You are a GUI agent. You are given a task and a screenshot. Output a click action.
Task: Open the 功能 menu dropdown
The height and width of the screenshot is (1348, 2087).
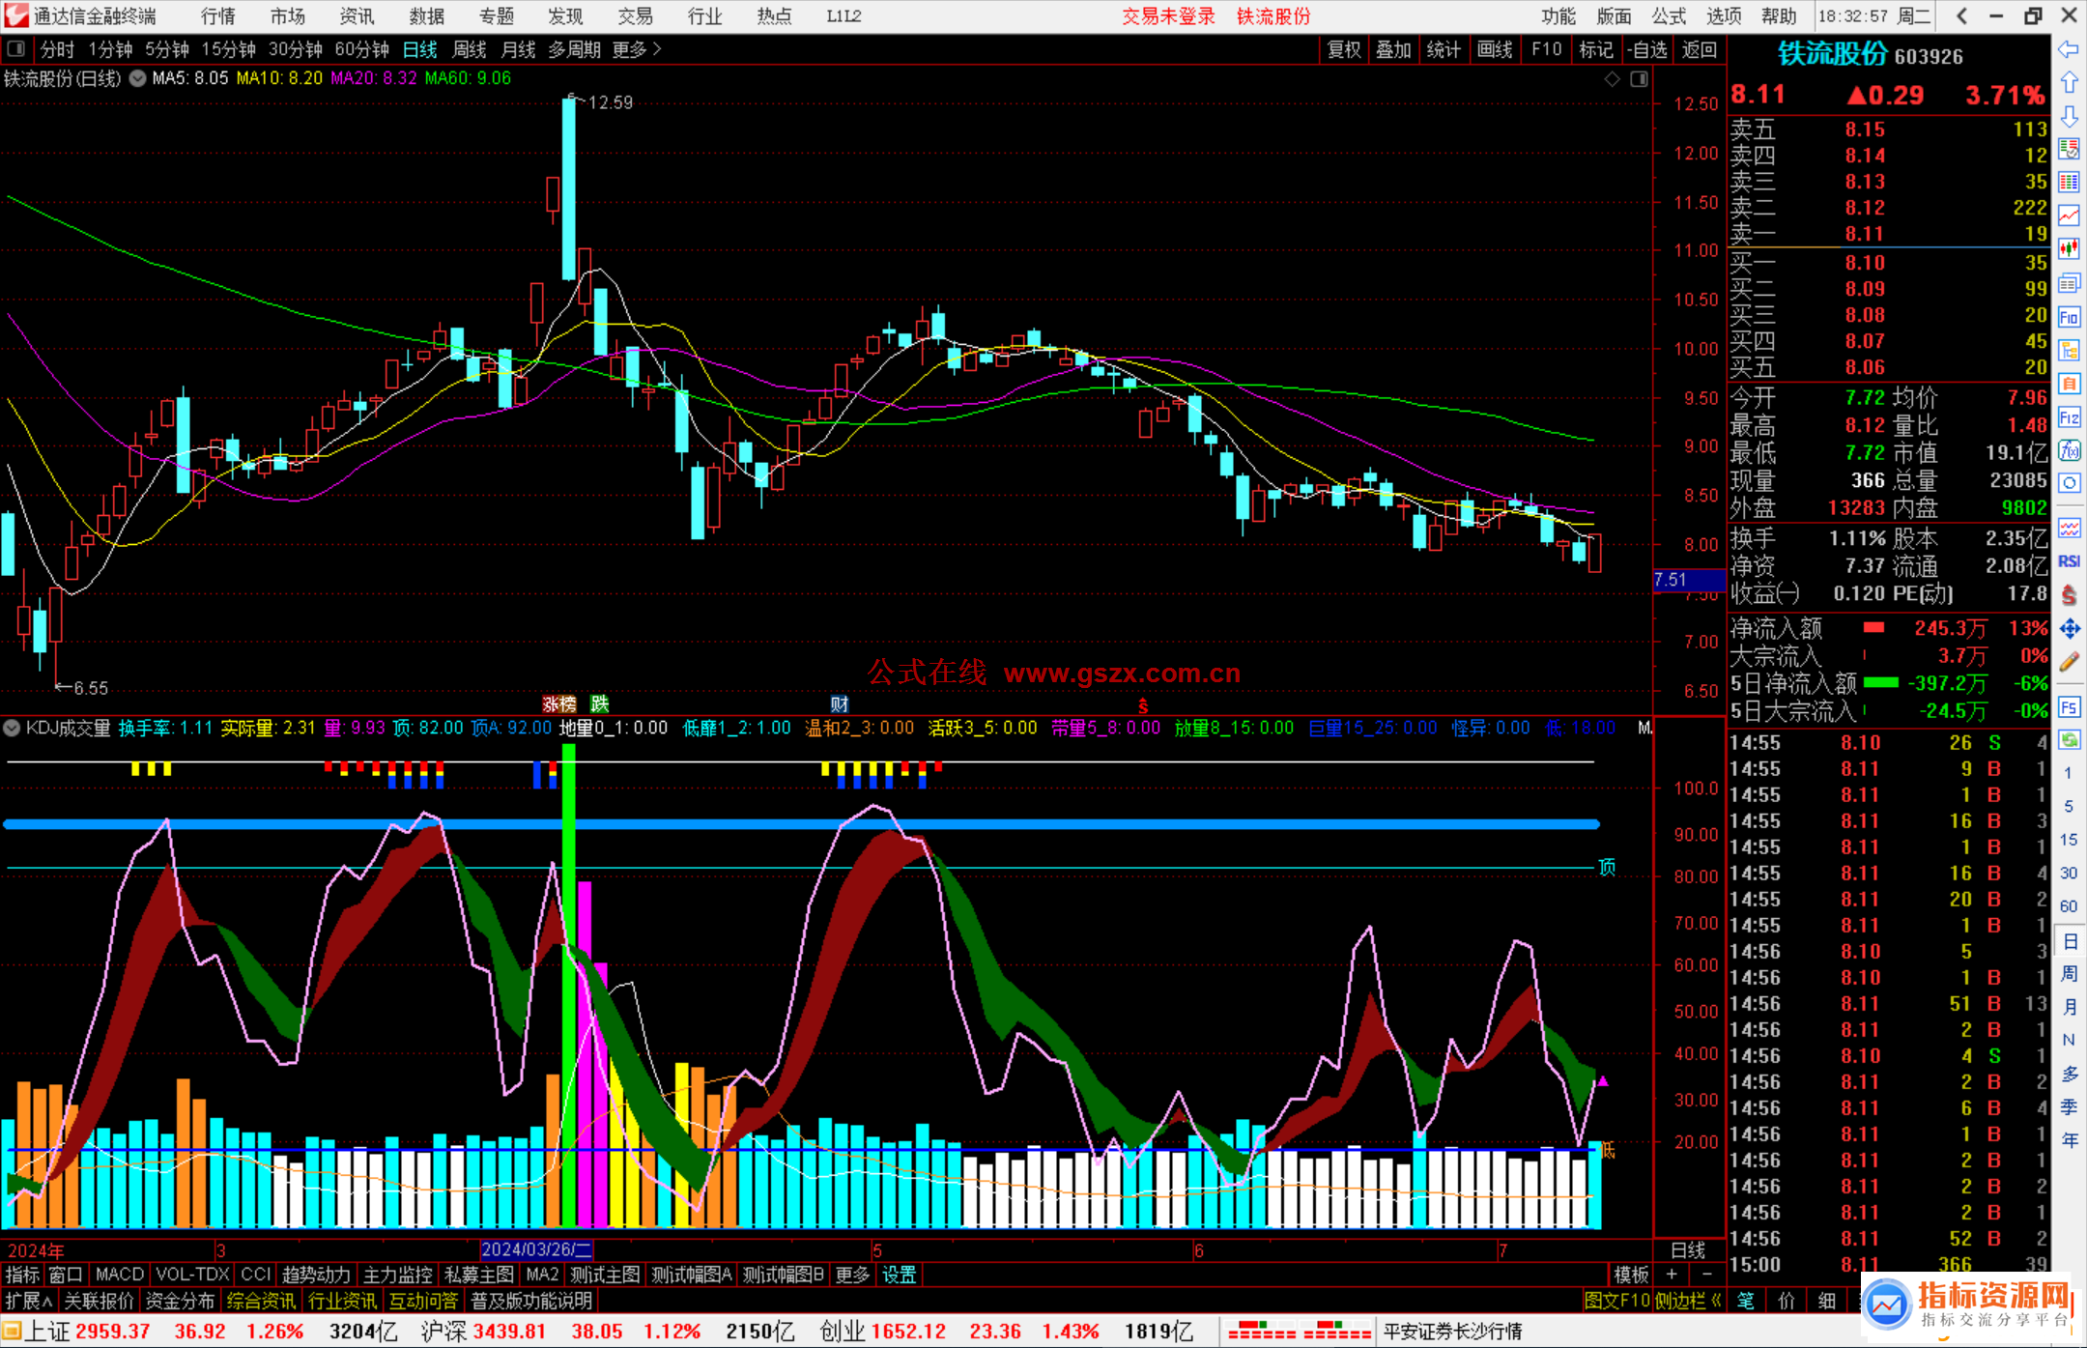click(x=1558, y=16)
